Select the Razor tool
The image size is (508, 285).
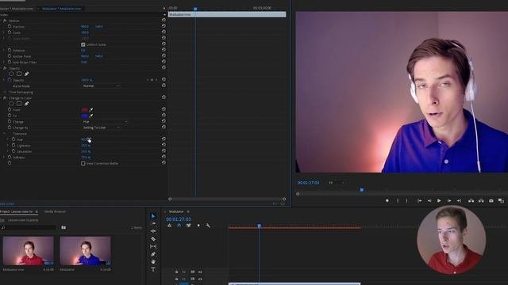click(153, 239)
